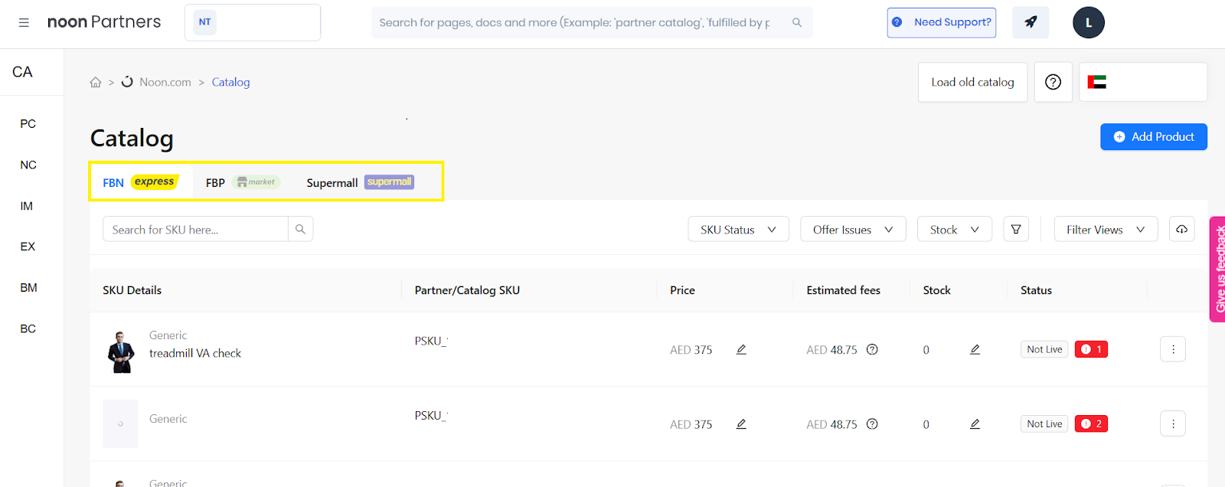
Task: Select the UAE flag country selector
Action: tap(1143, 82)
